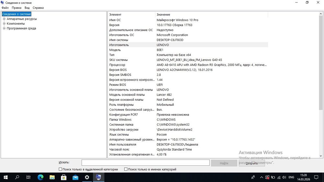Open the volume speaker tray icon
The image size is (324, 182).
[284, 177]
